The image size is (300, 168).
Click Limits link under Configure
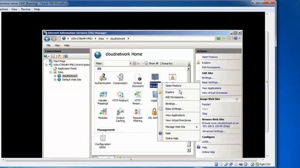click(x=206, y=141)
